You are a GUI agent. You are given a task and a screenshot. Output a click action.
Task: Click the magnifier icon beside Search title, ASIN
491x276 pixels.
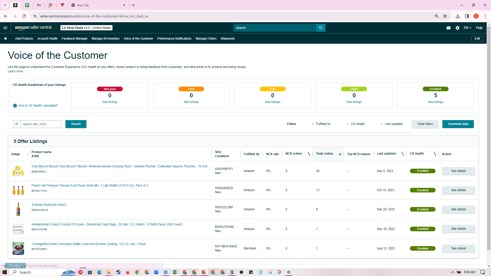pyautogui.click(x=17, y=124)
